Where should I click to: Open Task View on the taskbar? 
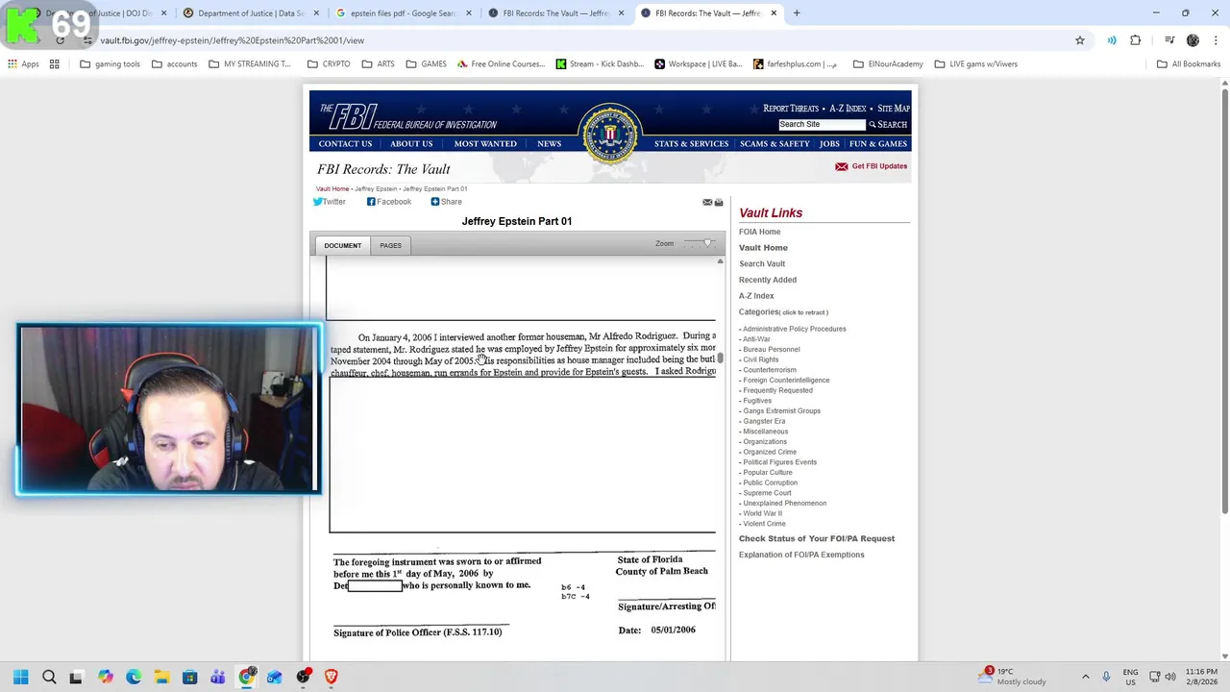(76, 678)
